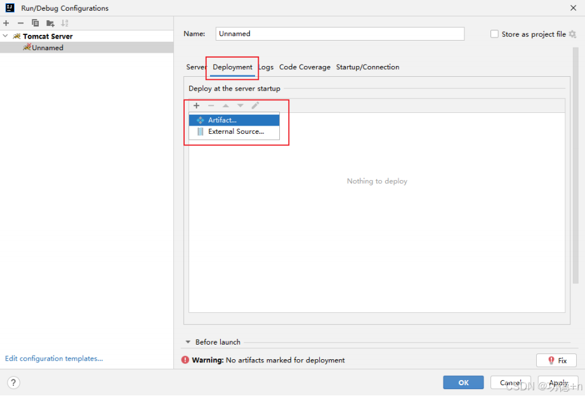Add deployment item with plus button
This screenshot has width=585, height=396.
pos(197,105)
